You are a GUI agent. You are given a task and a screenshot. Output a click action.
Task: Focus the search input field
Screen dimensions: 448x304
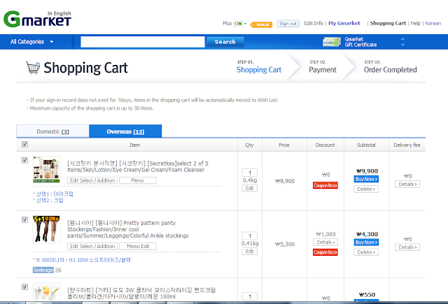pyautogui.click(x=143, y=42)
